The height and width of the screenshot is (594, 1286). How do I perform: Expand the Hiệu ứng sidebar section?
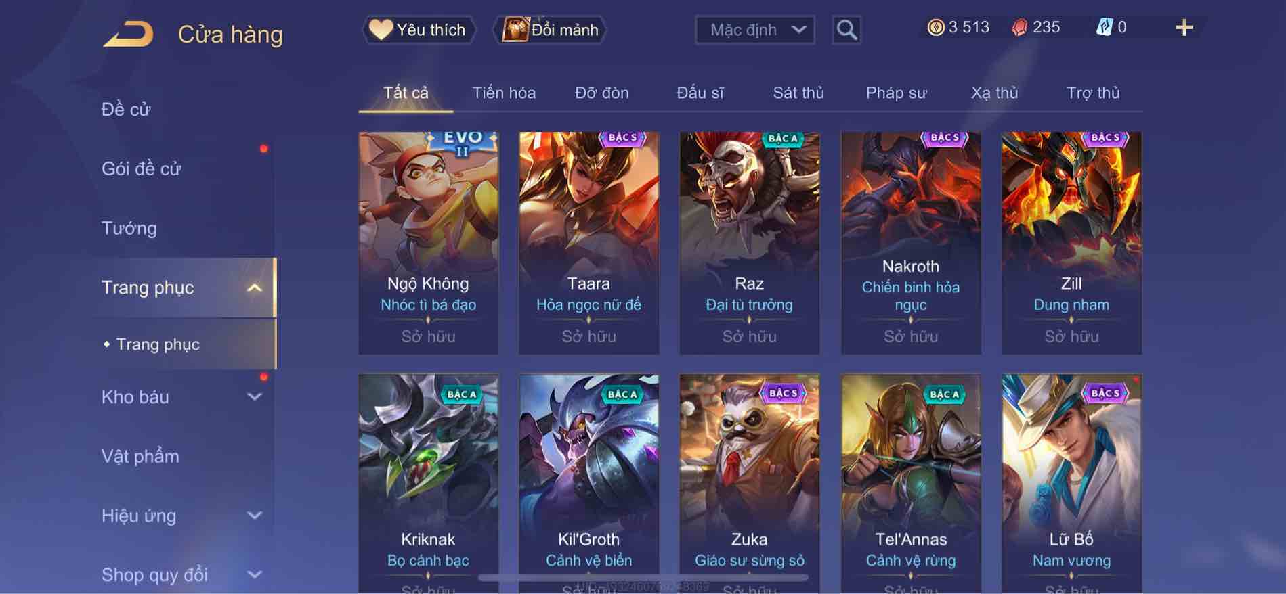point(254,516)
